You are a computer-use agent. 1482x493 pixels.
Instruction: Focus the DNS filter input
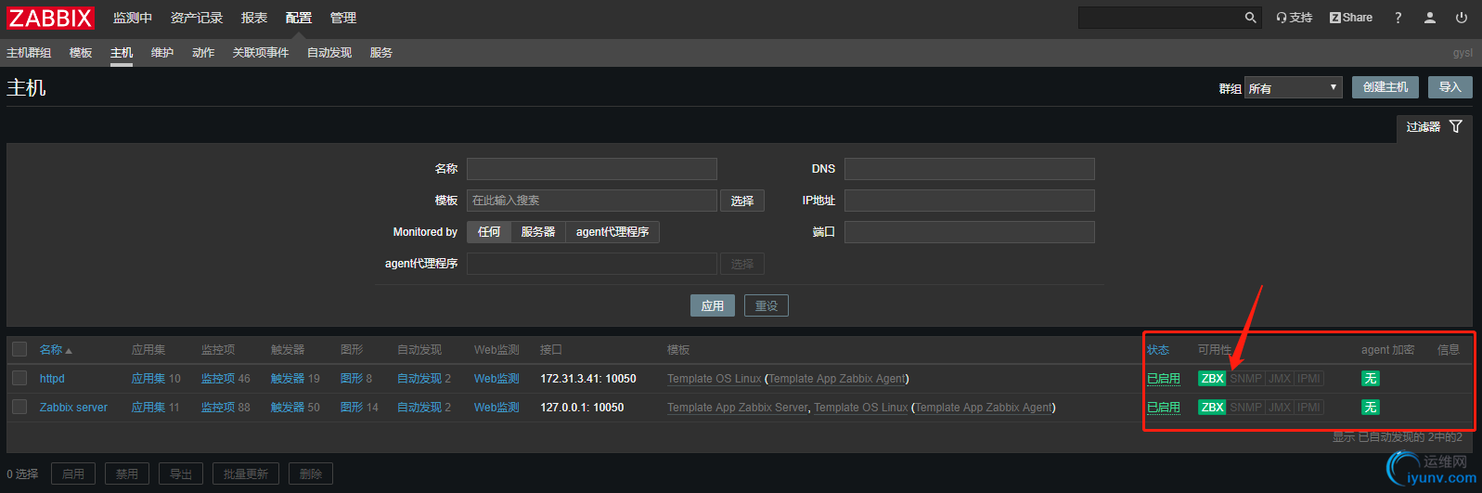[x=970, y=169]
